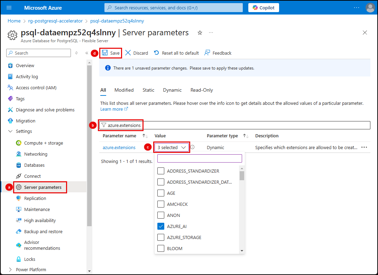
Task: Open the azure.extensions parameter link
Action: pyautogui.click(x=119, y=148)
